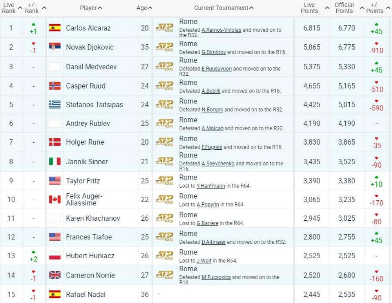Sort by Live Points using its chevron
This screenshot has height=303, width=392.
[x=326, y=7]
